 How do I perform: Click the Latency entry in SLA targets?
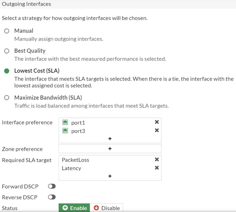(x=72, y=168)
